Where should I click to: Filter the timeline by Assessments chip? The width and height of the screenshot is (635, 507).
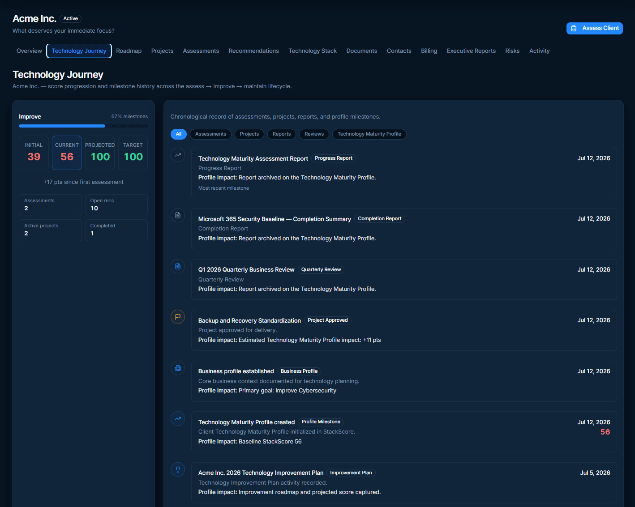210,134
